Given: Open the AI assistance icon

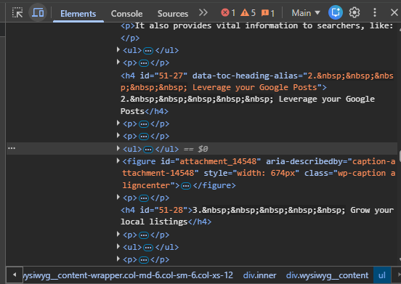Looking at the screenshot, I should (336, 12).
